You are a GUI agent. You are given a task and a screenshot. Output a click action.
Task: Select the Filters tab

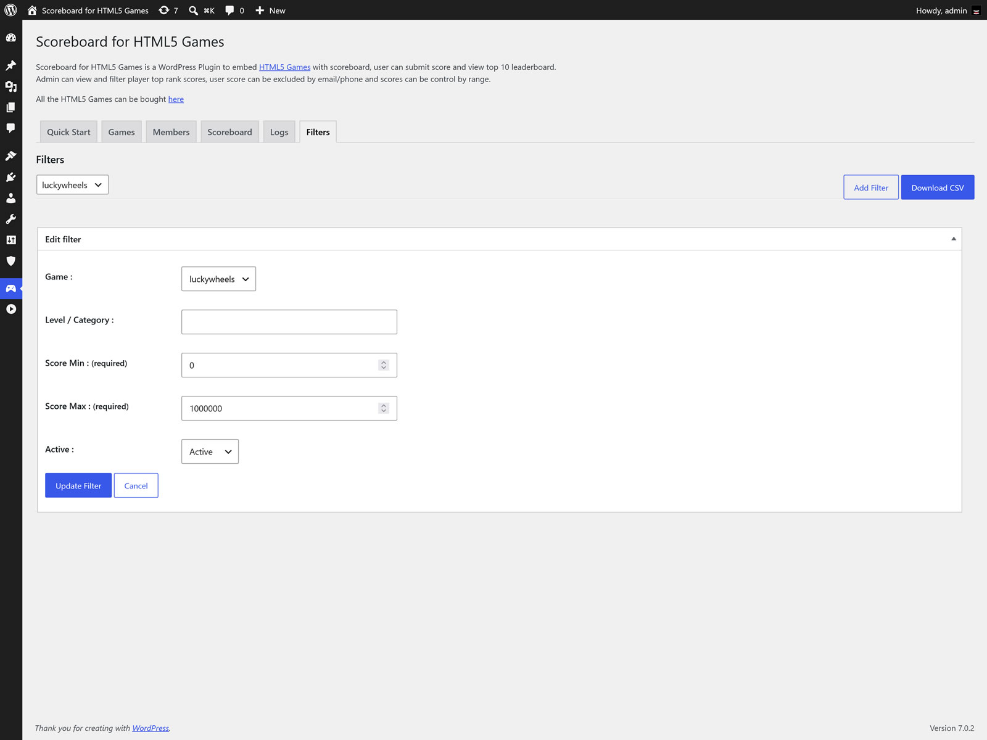318,132
